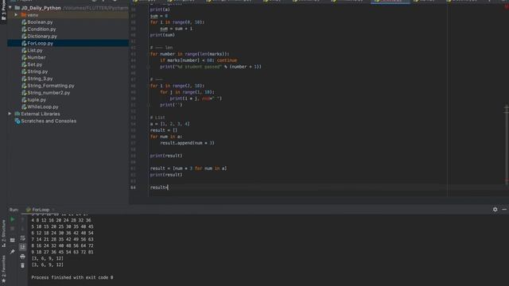Rerun ForLoop with the green play icon
The height and width of the screenshot is (286, 509).
tap(13, 219)
